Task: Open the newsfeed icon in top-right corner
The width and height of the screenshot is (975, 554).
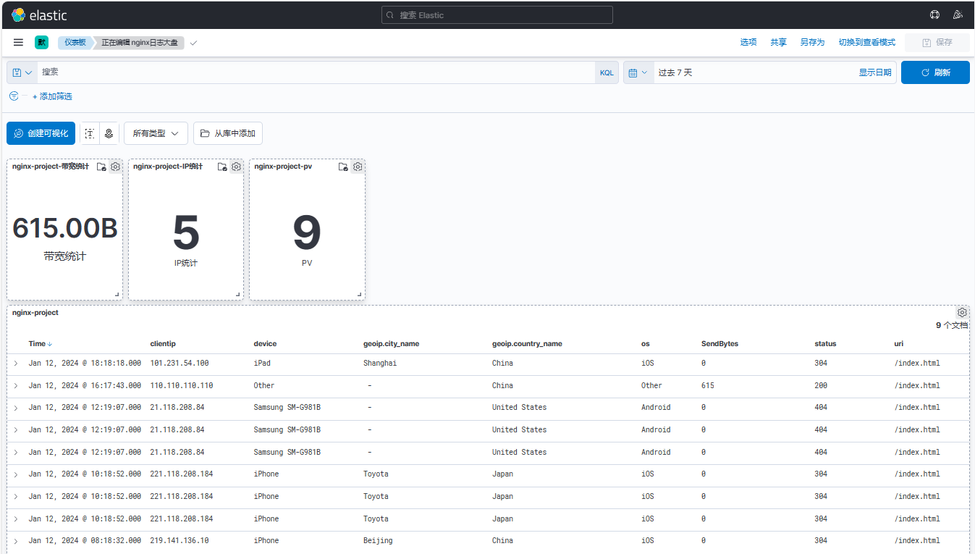Action: (x=958, y=14)
